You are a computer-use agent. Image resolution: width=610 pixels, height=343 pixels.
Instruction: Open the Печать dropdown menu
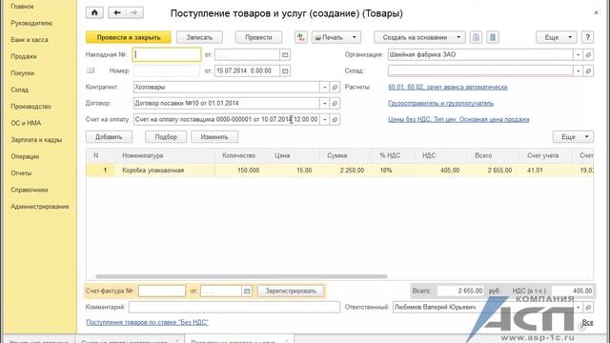335,37
